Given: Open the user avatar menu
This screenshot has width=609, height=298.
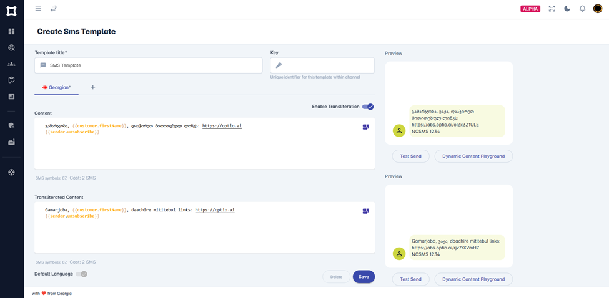Looking at the screenshot, I should pyautogui.click(x=598, y=9).
